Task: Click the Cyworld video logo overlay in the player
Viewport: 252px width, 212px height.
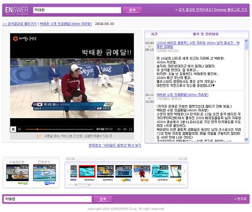Action: [x=25, y=39]
